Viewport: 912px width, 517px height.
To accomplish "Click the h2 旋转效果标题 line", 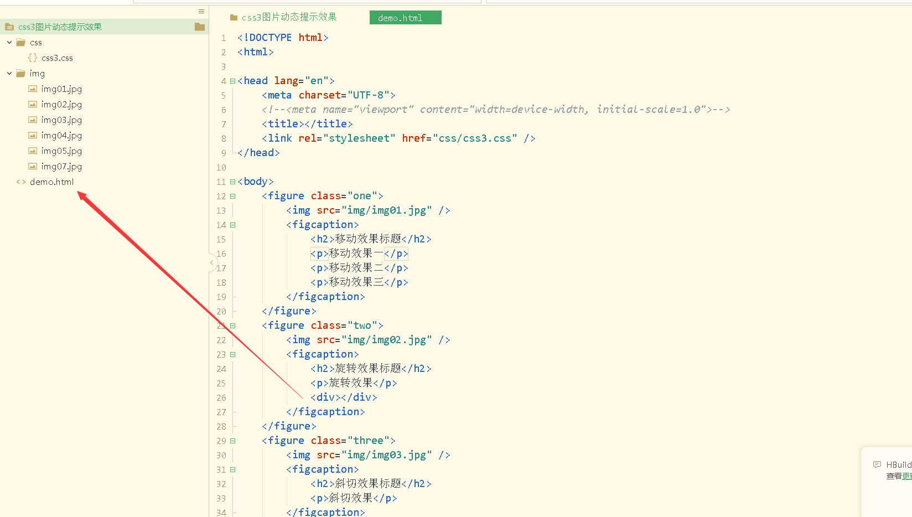I will pyautogui.click(x=371, y=369).
